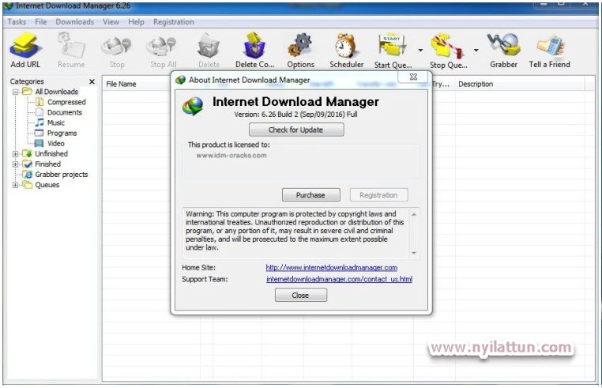Open the Tasks menu
Image resolution: width=602 pixels, height=388 pixels.
pos(17,22)
